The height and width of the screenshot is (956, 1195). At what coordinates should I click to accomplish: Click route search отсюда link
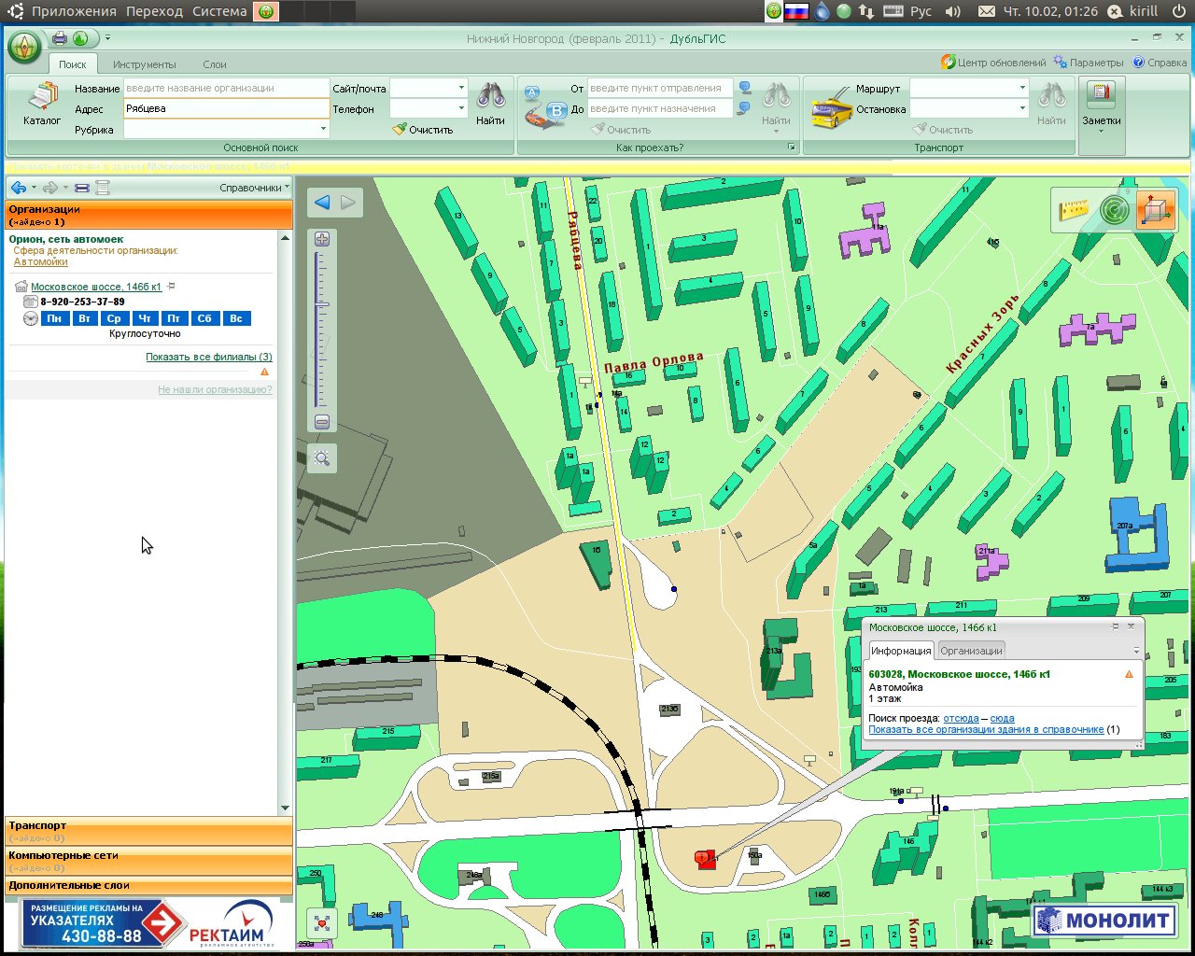coord(961,718)
